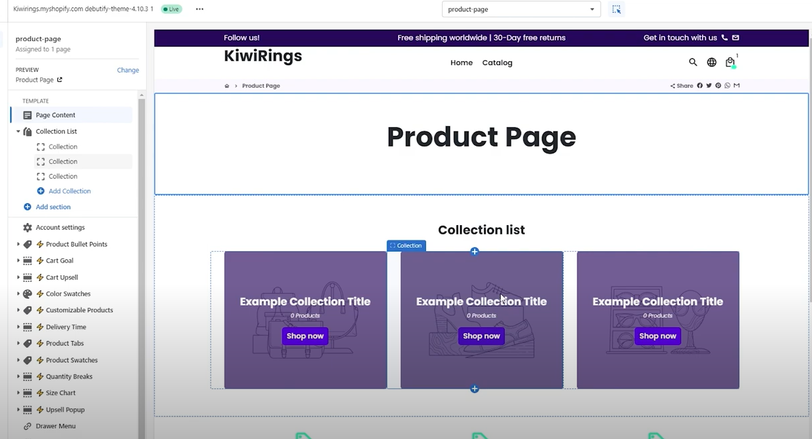Expand the Delivery Time section
Image resolution: width=812 pixels, height=439 pixels.
coord(18,327)
